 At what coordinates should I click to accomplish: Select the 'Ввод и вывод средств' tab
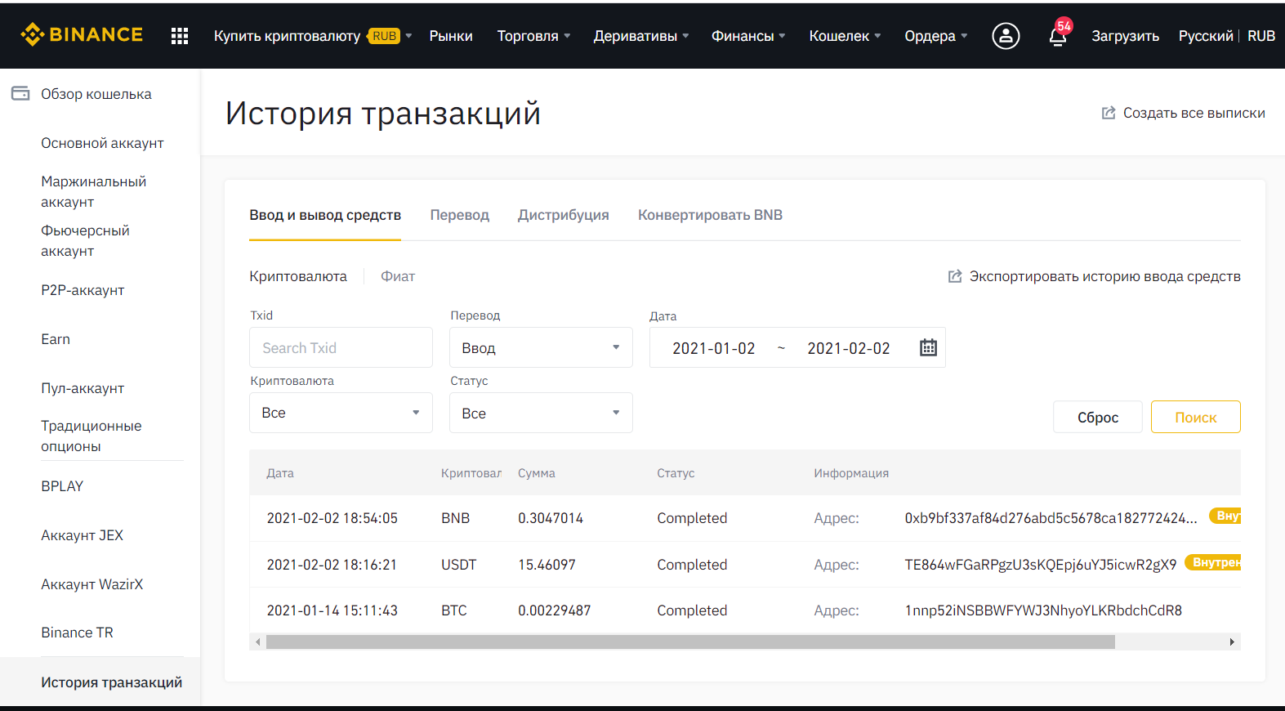[x=325, y=215]
